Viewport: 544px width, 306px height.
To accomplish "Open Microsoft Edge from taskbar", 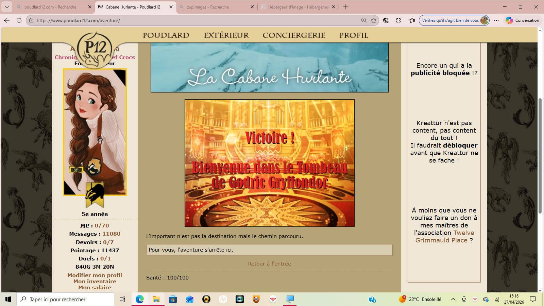I will coord(140,299).
